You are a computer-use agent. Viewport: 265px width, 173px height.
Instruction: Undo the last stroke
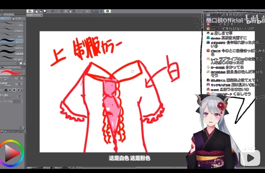coord(52,11)
